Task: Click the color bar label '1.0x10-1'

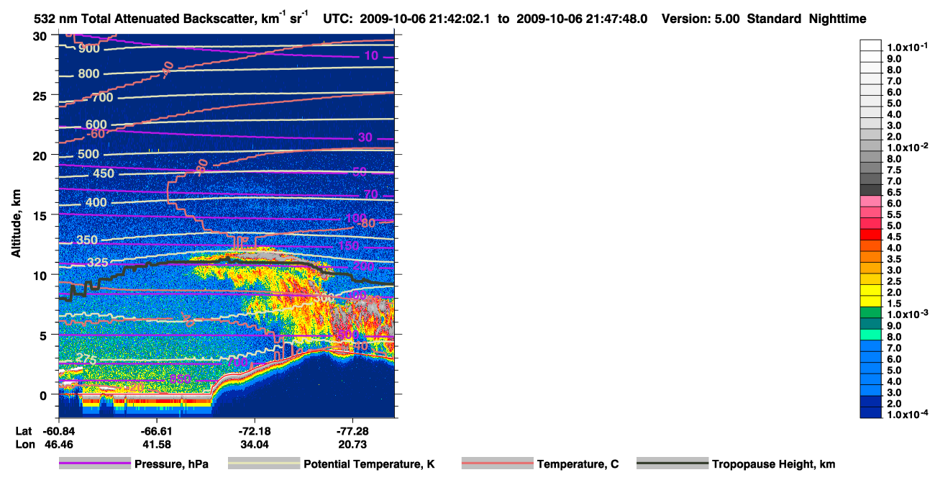Action: point(906,47)
